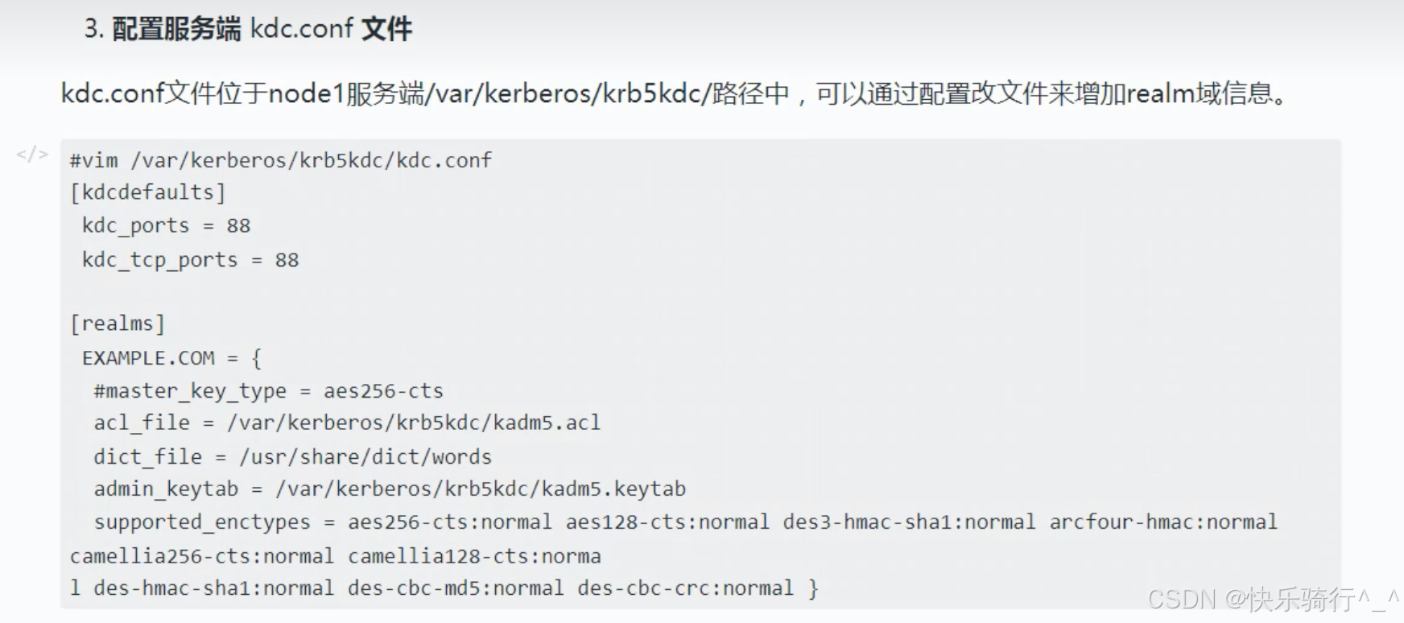Click the "kdc_tcp_ports = 88" line

pyautogui.click(x=190, y=260)
